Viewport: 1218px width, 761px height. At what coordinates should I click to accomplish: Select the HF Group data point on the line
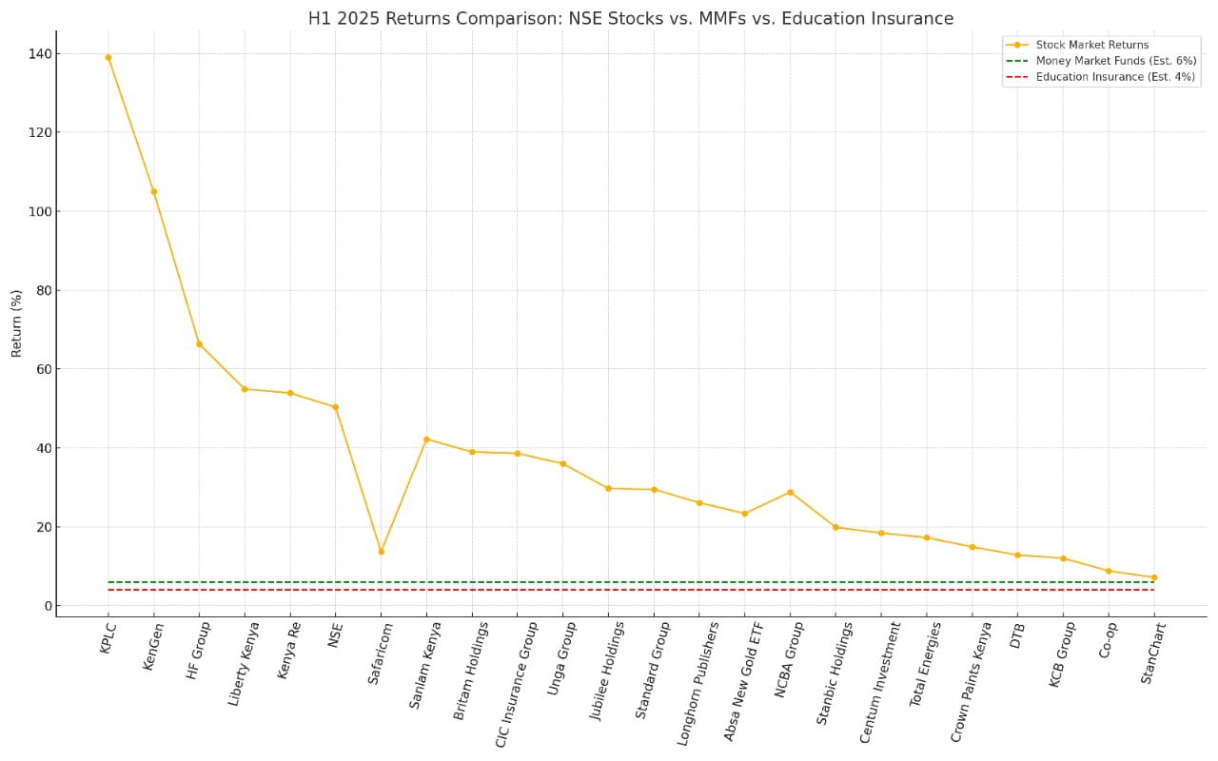pyautogui.click(x=199, y=344)
